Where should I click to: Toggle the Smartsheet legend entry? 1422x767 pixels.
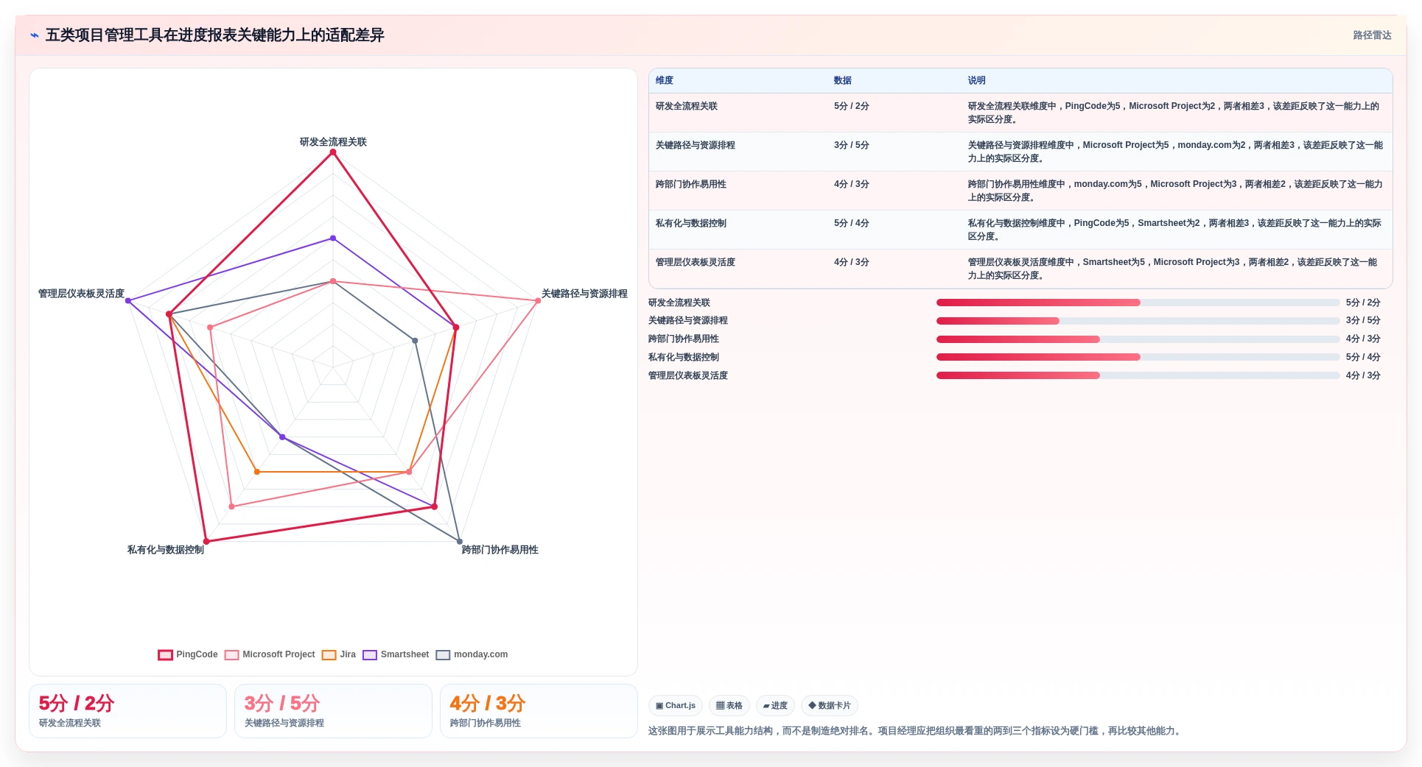[x=396, y=654]
